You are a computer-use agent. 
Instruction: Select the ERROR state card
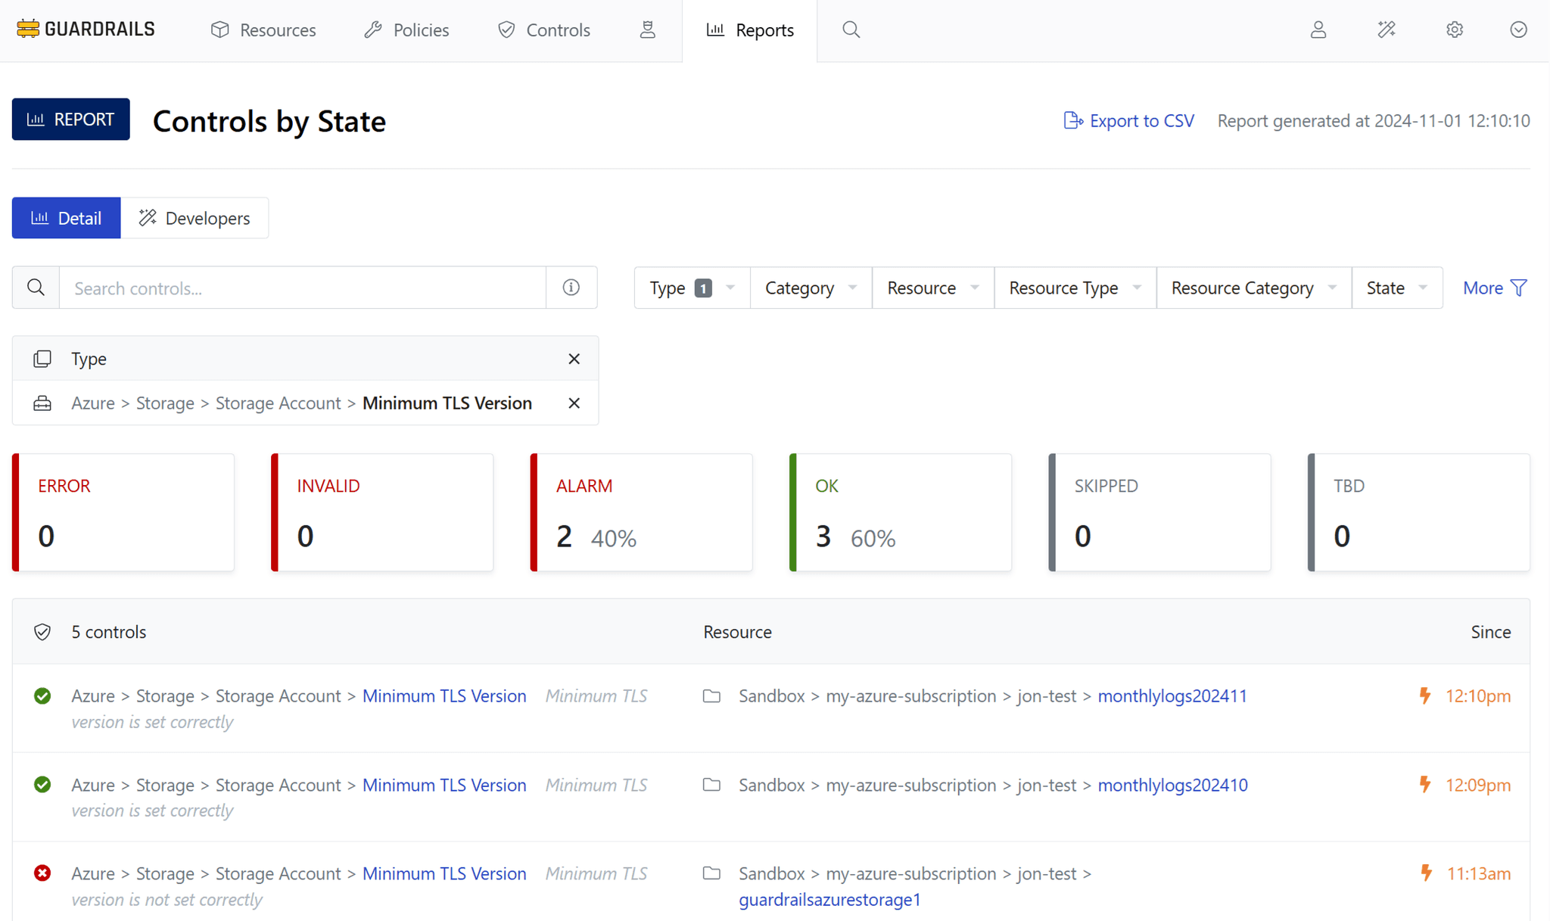[123, 512]
